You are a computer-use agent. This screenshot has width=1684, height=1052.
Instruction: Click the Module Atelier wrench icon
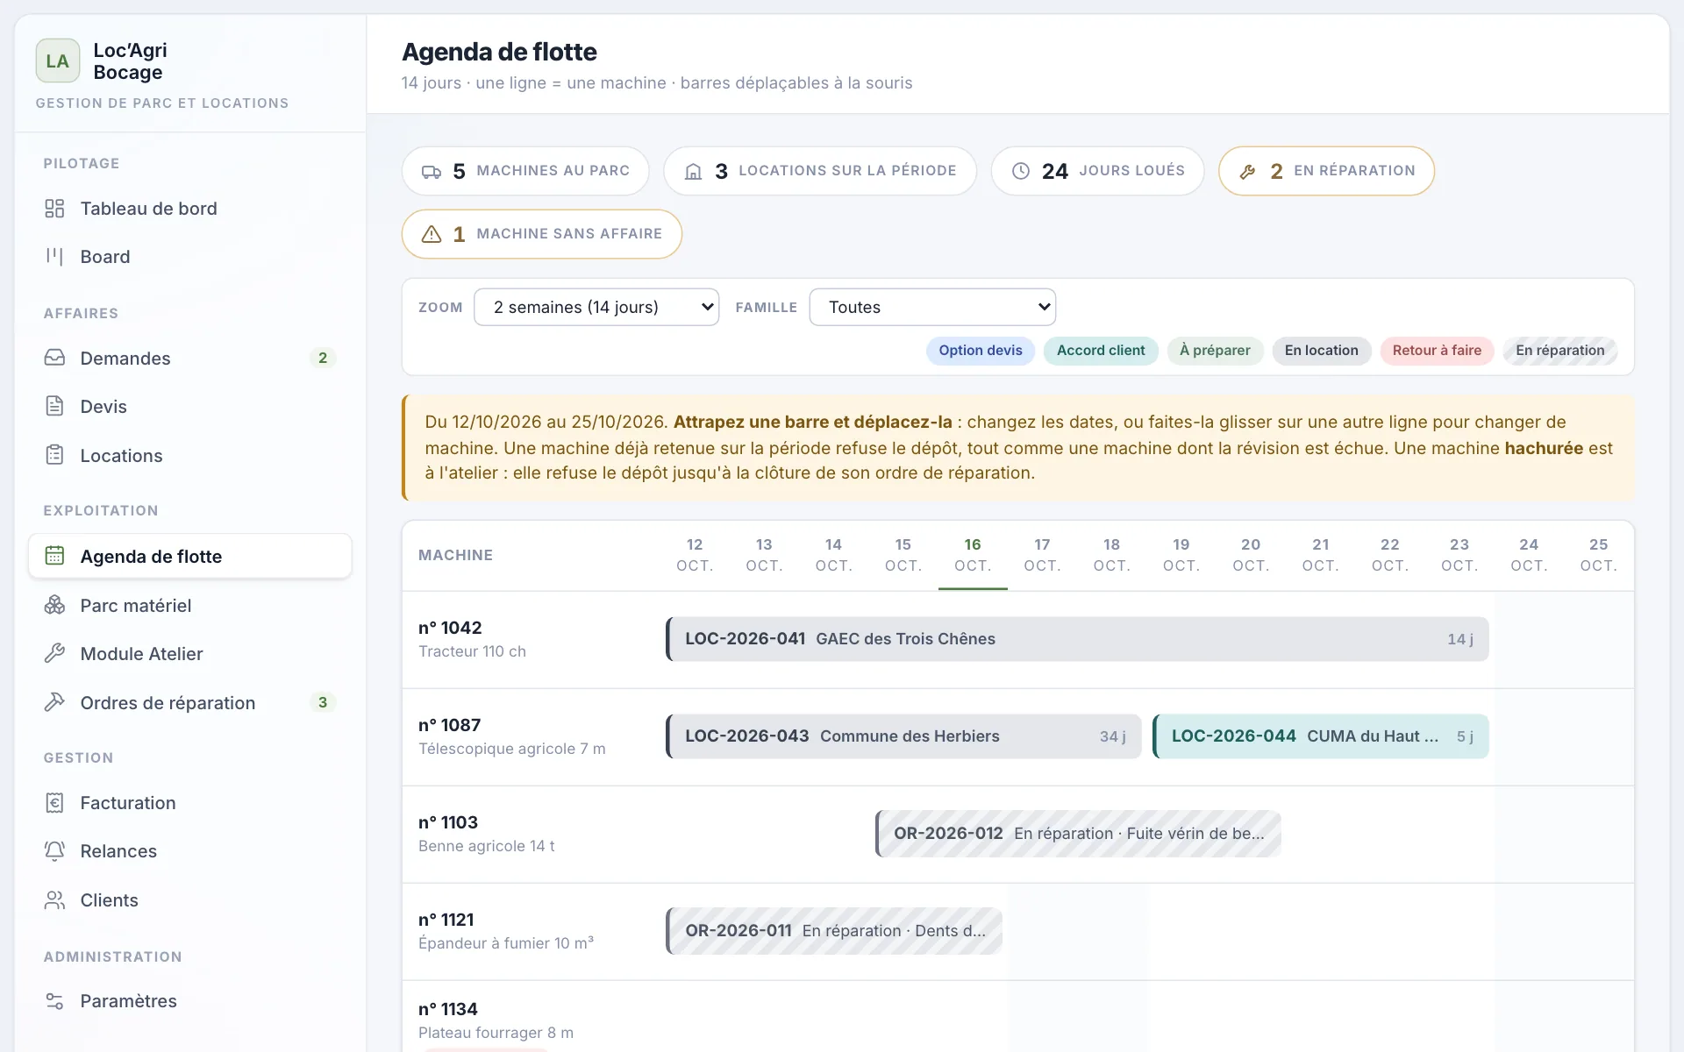pyautogui.click(x=54, y=653)
